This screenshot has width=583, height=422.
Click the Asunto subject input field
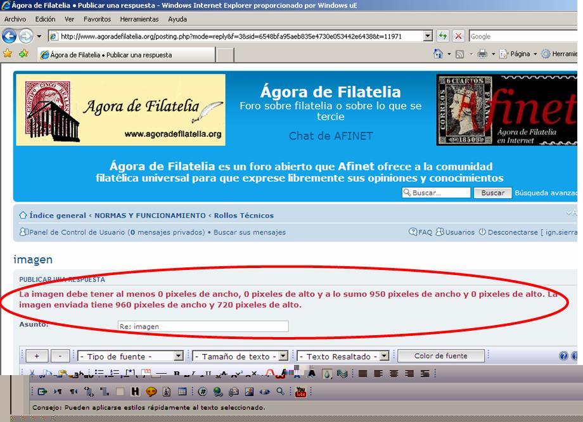pos(203,326)
